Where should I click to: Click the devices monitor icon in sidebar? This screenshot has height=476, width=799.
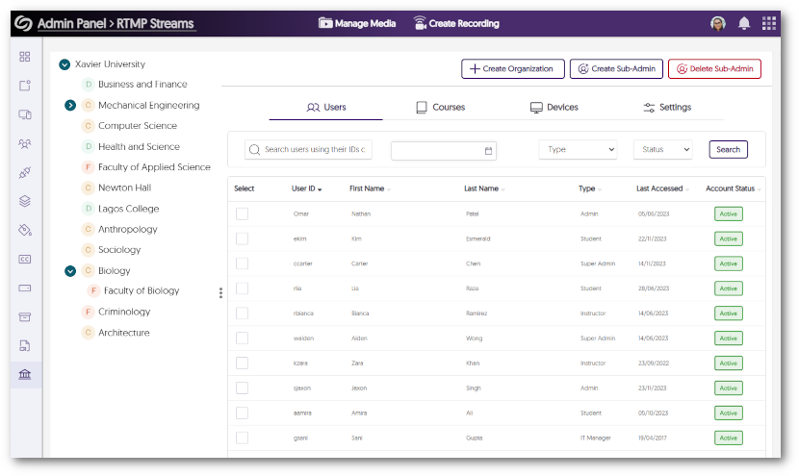point(24,114)
